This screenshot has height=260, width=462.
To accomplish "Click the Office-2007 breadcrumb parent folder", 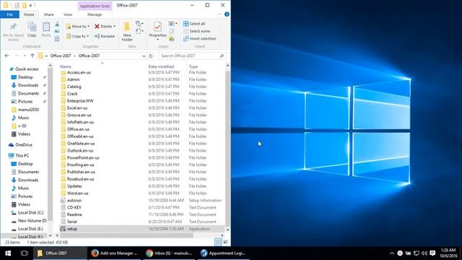I will tap(61, 56).
